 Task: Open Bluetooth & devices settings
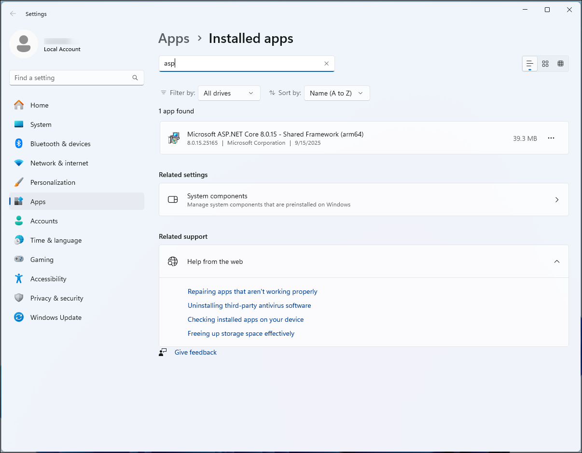[x=60, y=144]
